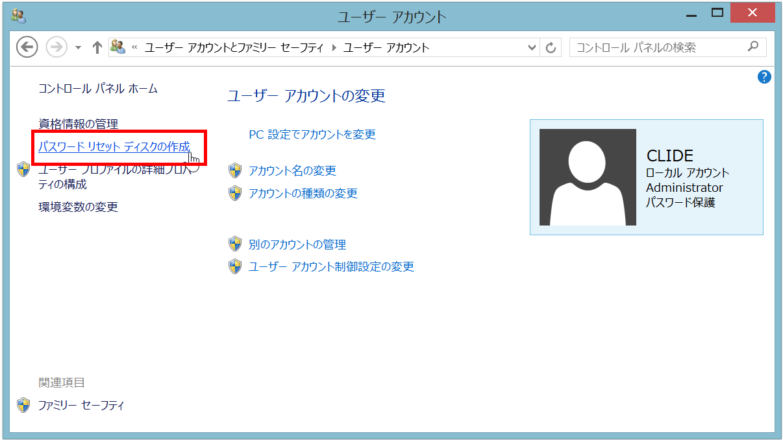Refresh the page with the refresh button
This screenshot has width=783, height=440.
551,47
